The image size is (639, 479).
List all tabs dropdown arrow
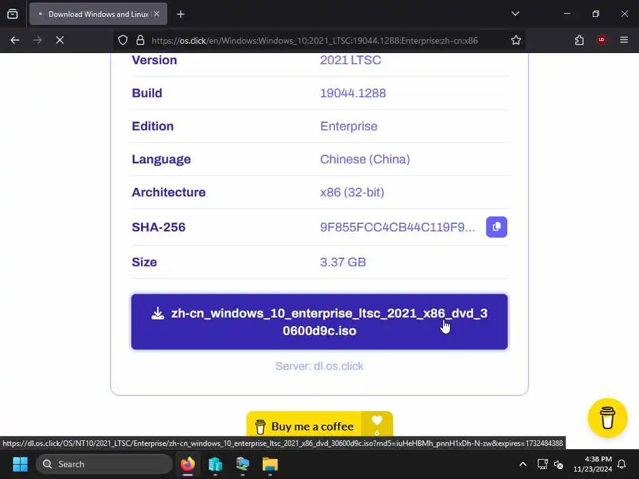pyautogui.click(x=515, y=14)
